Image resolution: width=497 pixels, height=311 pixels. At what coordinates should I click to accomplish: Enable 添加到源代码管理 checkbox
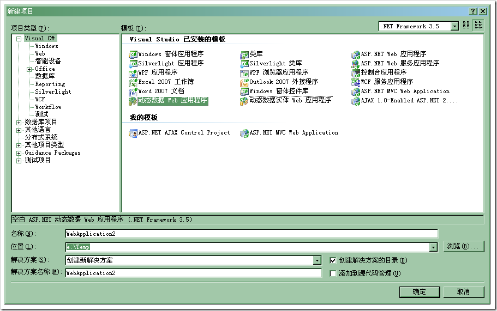(333, 273)
